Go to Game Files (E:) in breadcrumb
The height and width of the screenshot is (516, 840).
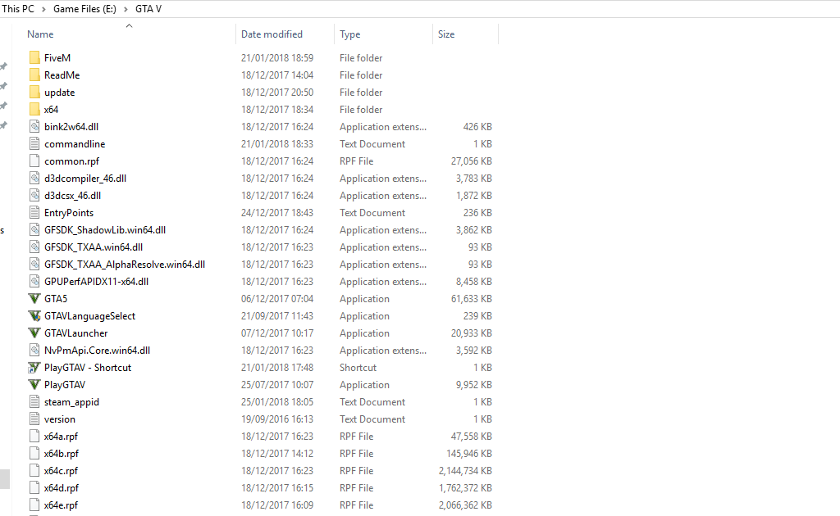[84, 9]
